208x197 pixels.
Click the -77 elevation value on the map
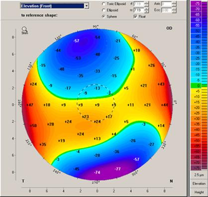point(117,169)
